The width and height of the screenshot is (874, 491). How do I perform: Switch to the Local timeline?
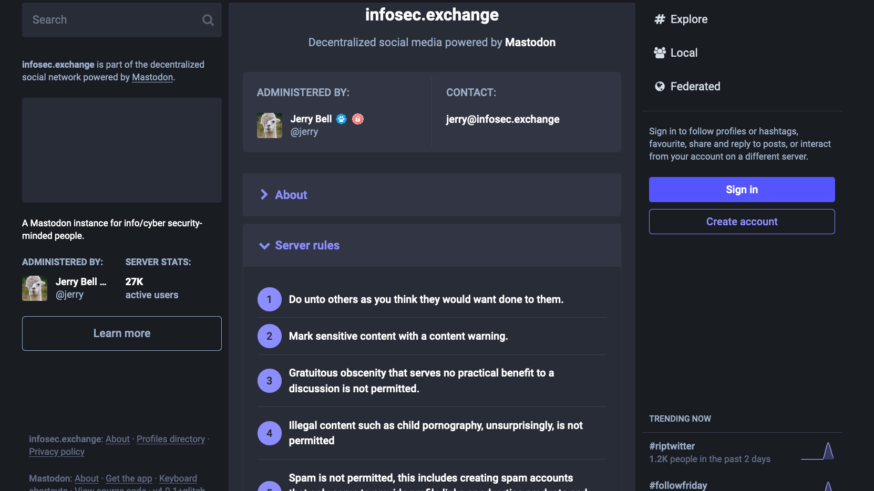(x=684, y=53)
